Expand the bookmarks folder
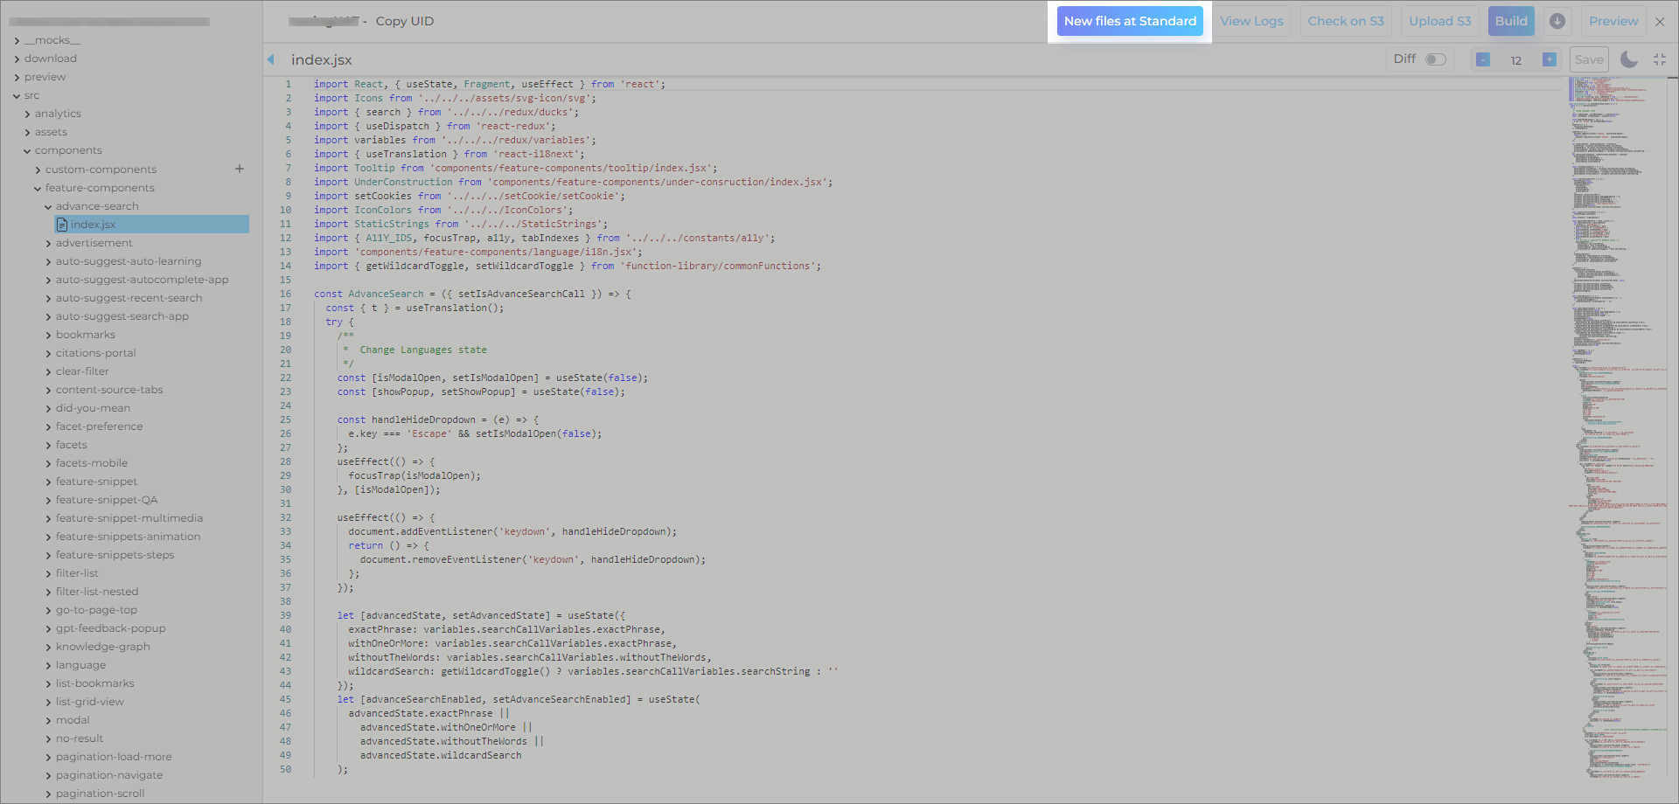The width and height of the screenshot is (1679, 804). point(85,335)
